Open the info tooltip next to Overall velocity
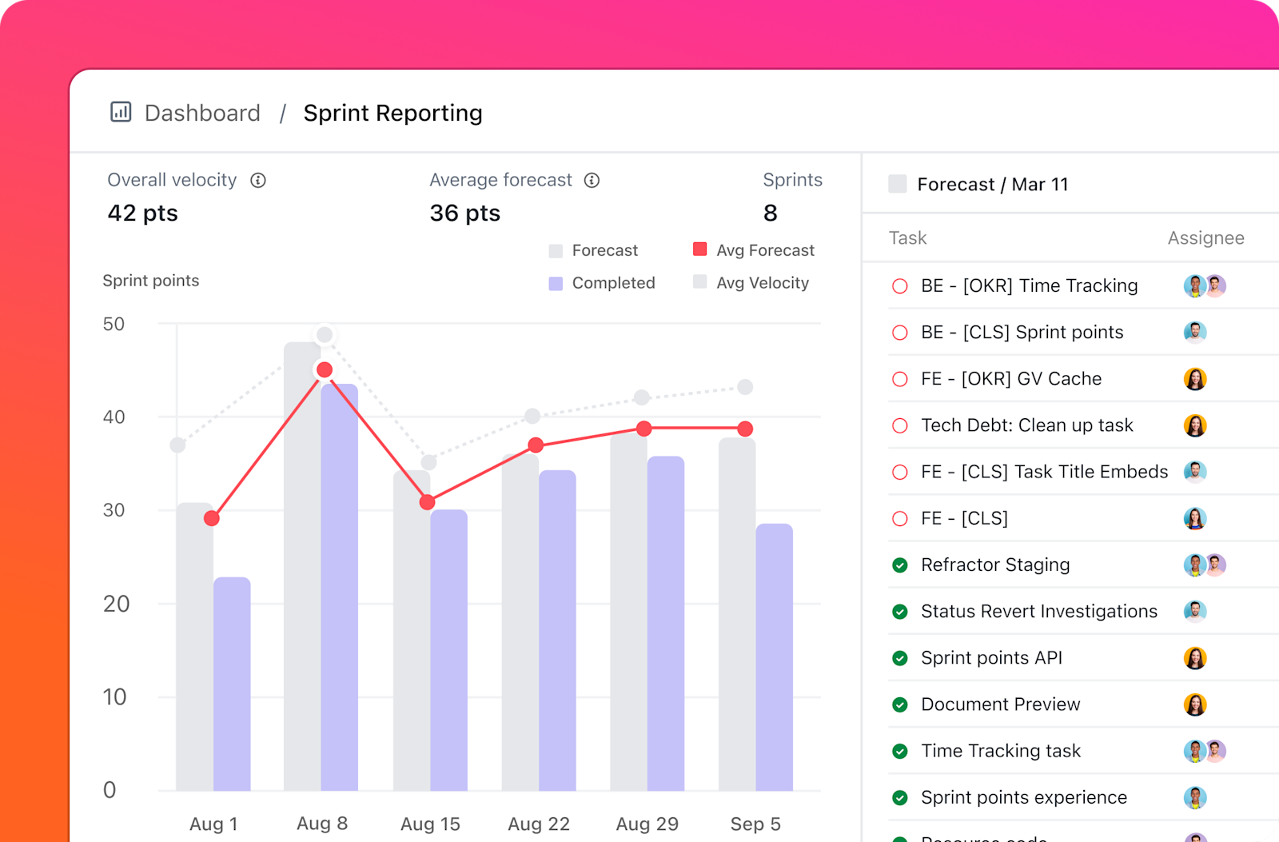The image size is (1279, 842). click(257, 180)
